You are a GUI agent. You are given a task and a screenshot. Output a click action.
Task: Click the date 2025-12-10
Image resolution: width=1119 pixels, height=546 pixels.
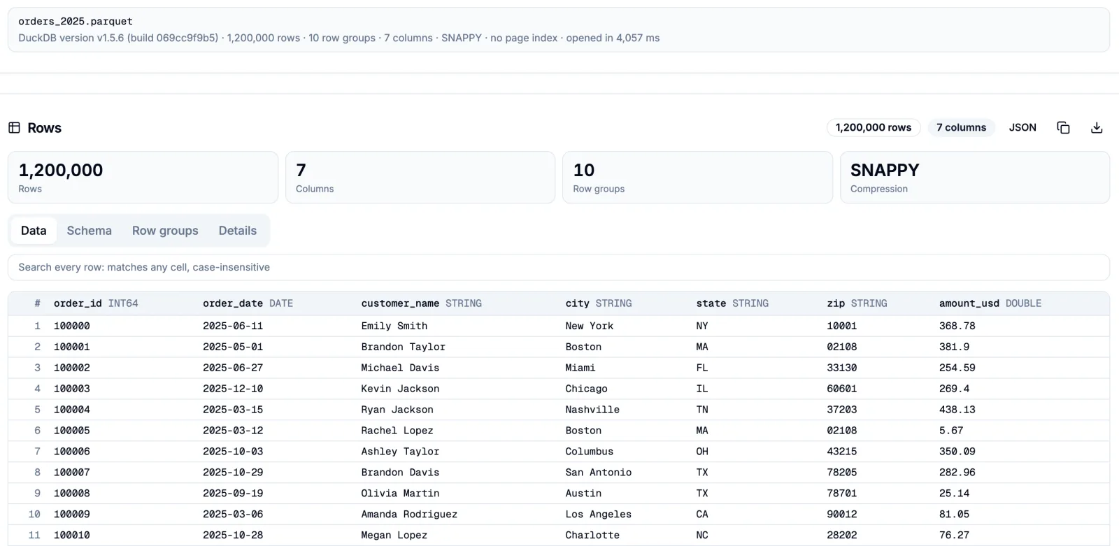point(233,389)
